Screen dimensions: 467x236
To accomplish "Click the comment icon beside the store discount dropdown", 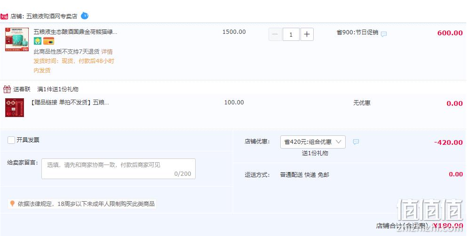I will [x=356, y=142].
